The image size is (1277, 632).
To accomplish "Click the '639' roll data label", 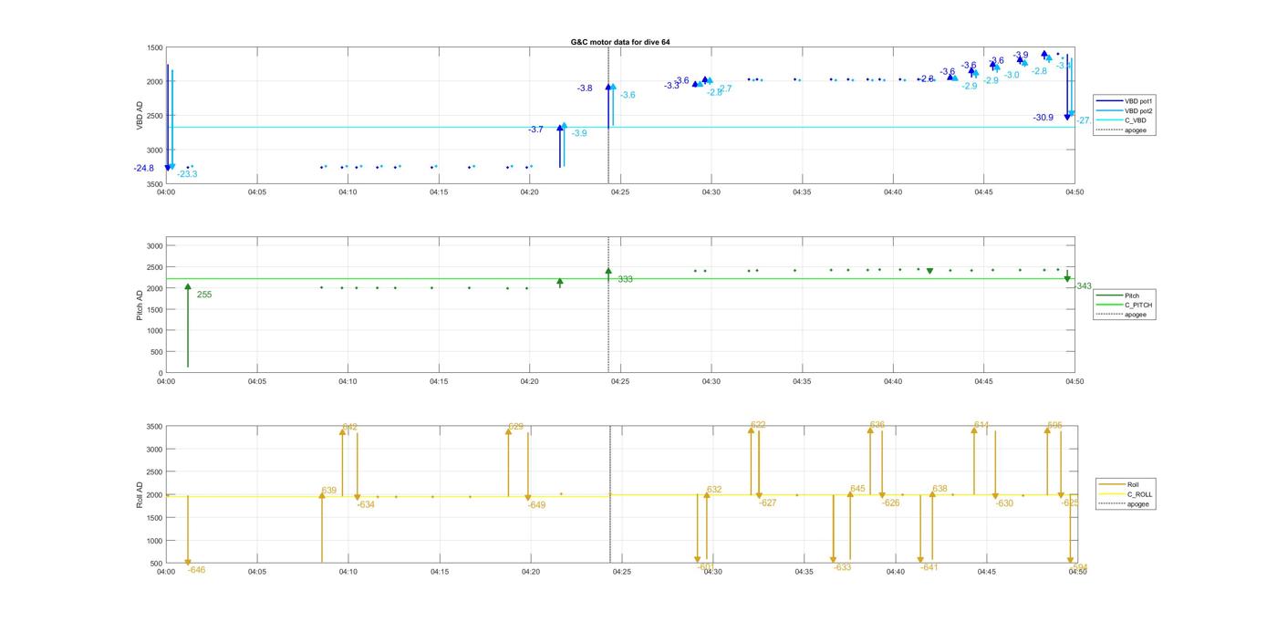I will click(328, 491).
